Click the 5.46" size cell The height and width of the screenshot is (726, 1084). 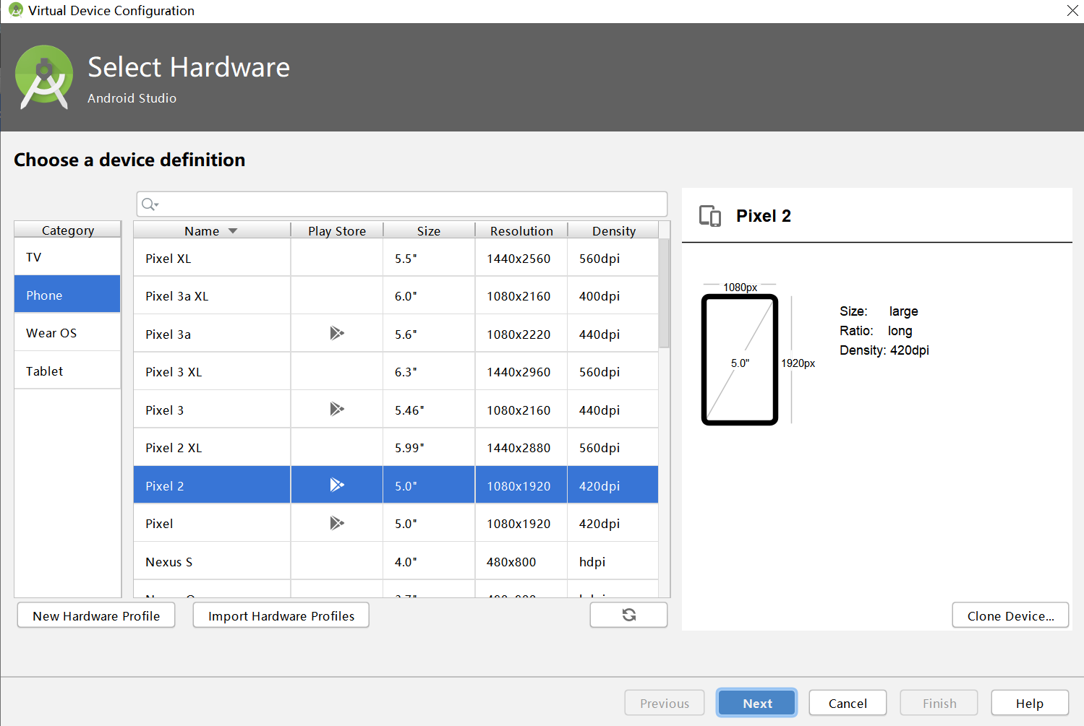[429, 410]
